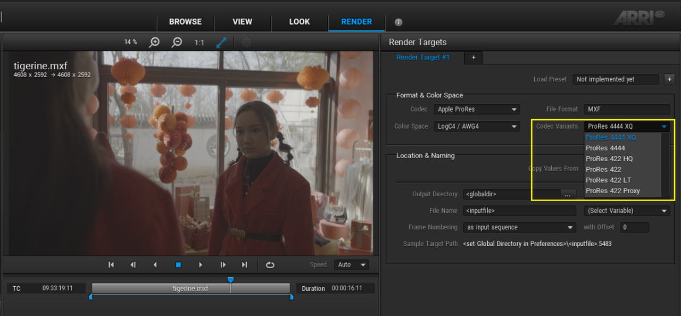Step forward one frame
The width and height of the screenshot is (681, 316).
pyautogui.click(x=223, y=264)
